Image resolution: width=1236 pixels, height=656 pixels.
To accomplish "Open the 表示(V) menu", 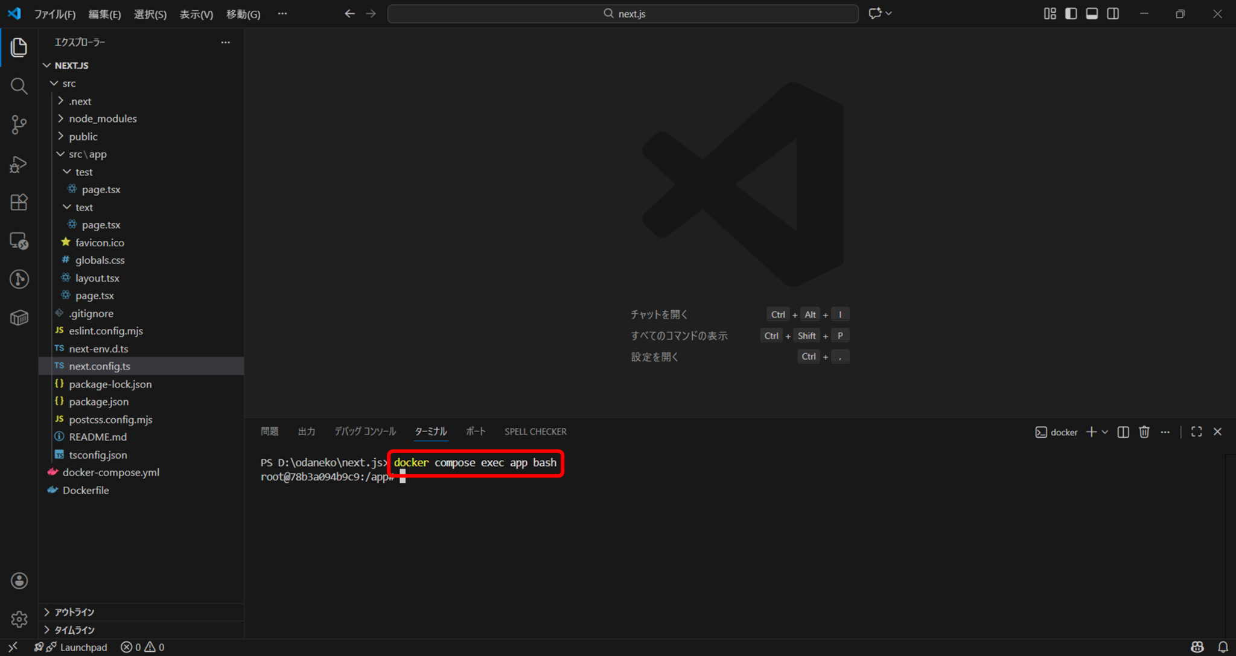I will (x=196, y=13).
